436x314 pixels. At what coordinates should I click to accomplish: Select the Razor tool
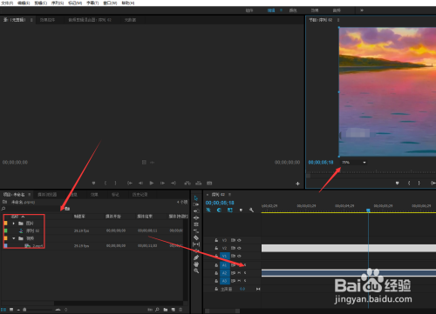pos(196,237)
